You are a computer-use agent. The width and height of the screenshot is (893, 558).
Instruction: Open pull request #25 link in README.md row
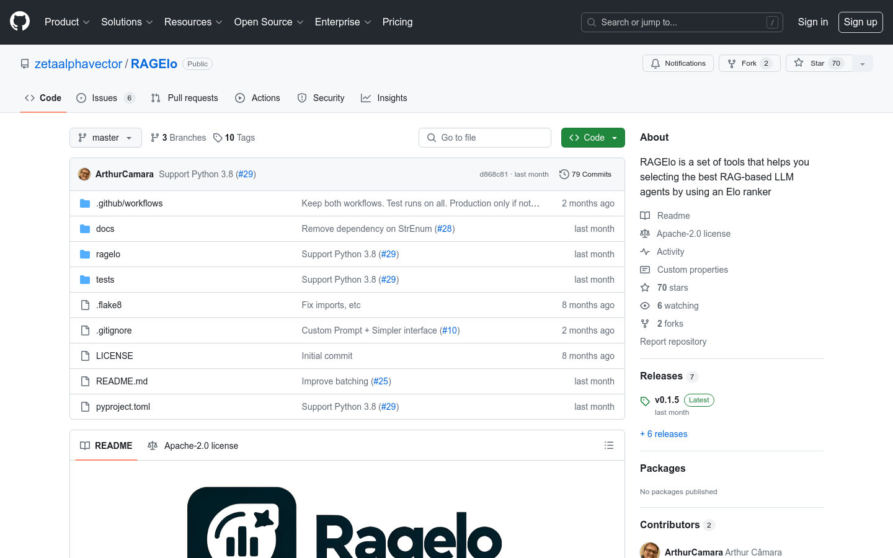381,381
